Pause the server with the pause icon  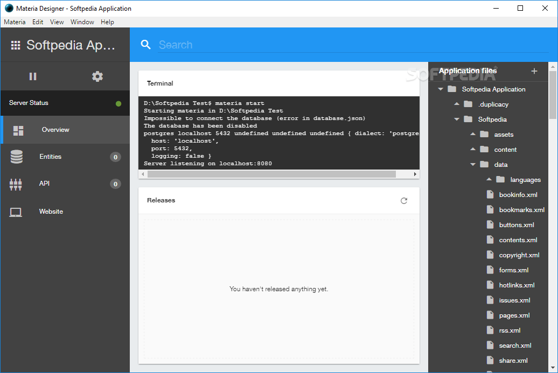click(x=33, y=76)
